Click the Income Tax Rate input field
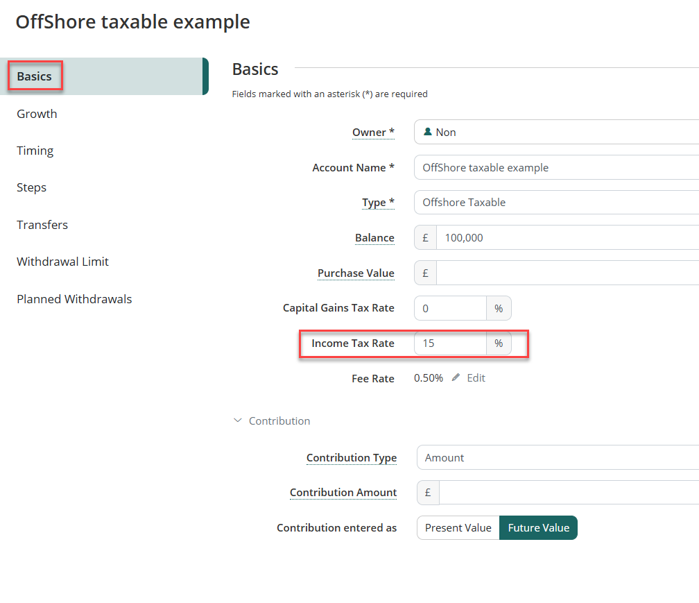 click(450, 343)
